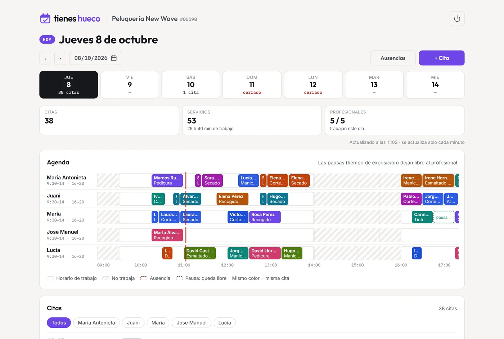Select the VIE 9 day tab
Screen dimensions: 504x339
click(130, 85)
